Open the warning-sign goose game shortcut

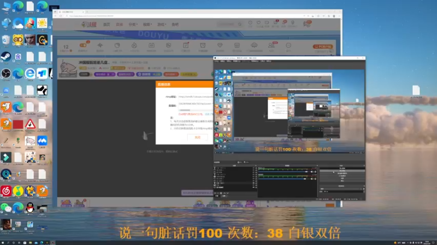pyautogui.click(x=30, y=124)
